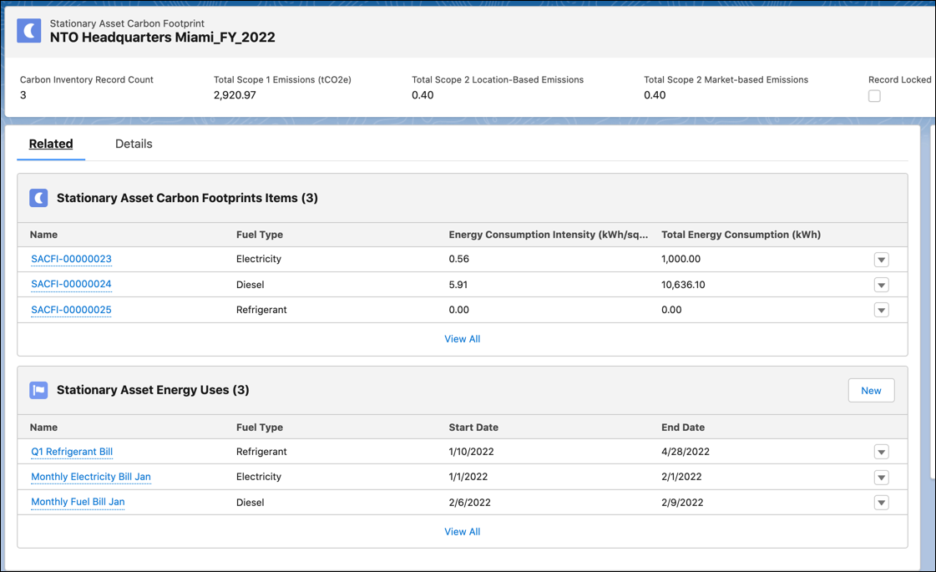This screenshot has width=936, height=572.
Task: Open row actions for Q1 Refrigerant Bill
Action: 881,451
